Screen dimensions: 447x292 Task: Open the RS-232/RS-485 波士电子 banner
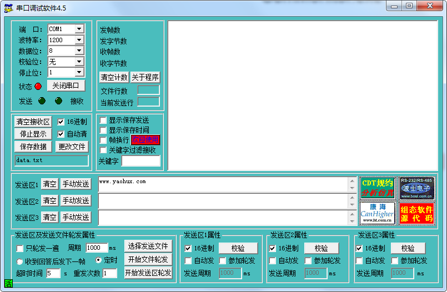(x=416, y=188)
